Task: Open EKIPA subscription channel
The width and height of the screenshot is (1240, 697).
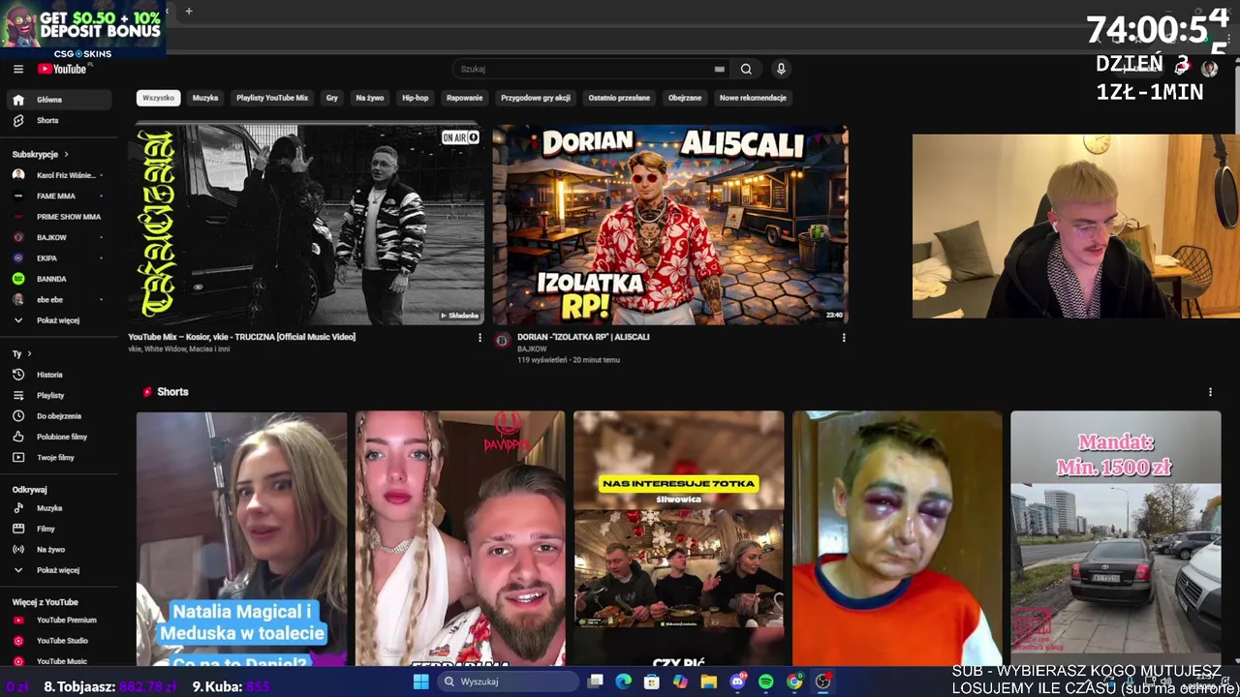Action: pyautogui.click(x=60, y=258)
